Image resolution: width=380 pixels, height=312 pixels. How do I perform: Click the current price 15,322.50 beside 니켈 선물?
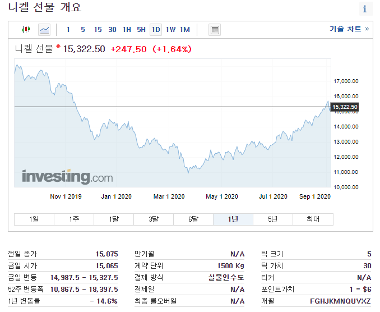pos(84,49)
